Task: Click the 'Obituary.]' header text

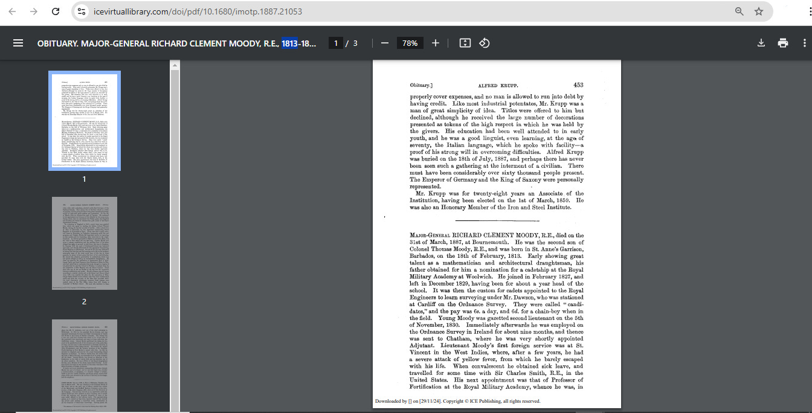Action: tap(421, 86)
